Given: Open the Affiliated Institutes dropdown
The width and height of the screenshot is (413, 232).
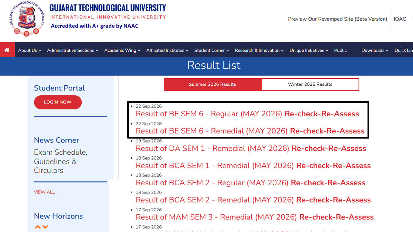Looking at the screenshot, I should point(167,50).
